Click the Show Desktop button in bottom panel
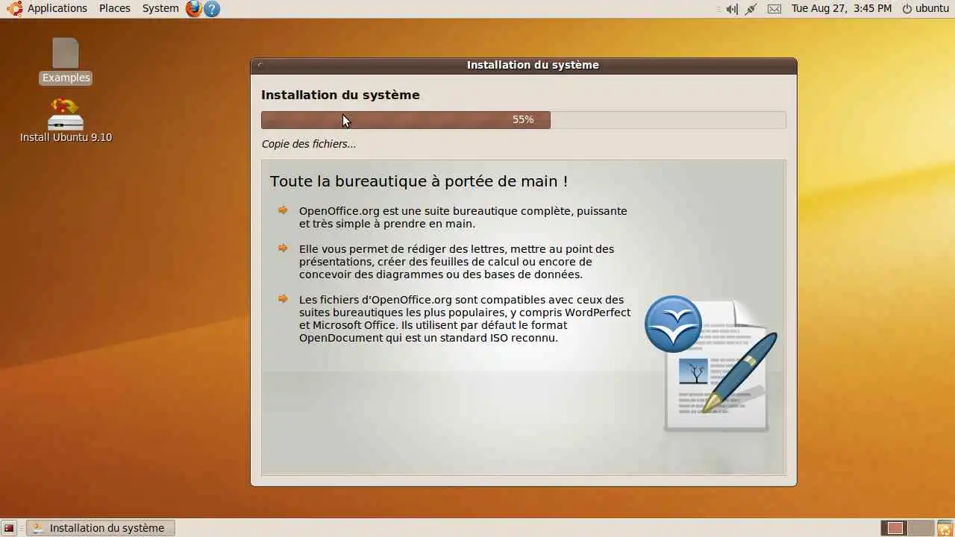The image size is (955, 537). [x=9, y=528]
